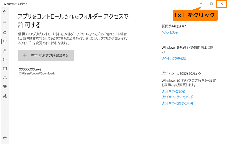Open the hamburger navigation menu

[5, 22]
